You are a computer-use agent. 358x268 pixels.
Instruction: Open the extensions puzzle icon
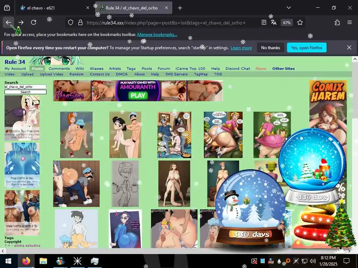[337, 22]
